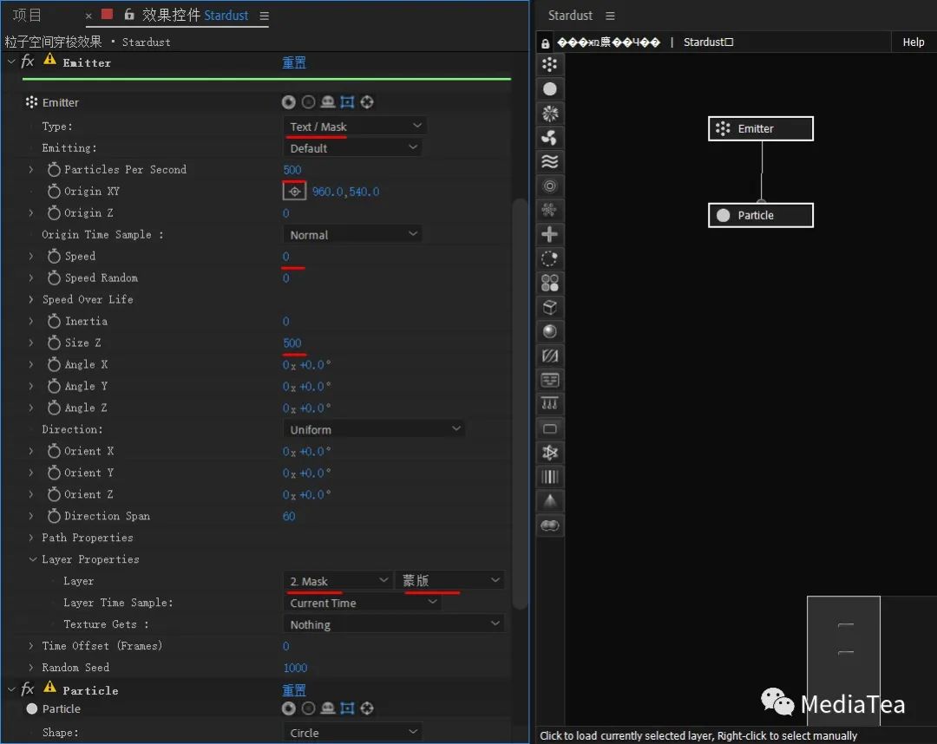
Task: Toggle stopwatch for Particles Per Second
Action: [x=54, y=170]
